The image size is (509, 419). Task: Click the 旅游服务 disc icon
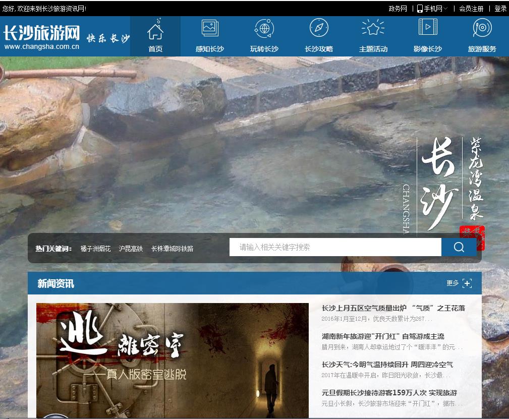(x=482, y=28)
